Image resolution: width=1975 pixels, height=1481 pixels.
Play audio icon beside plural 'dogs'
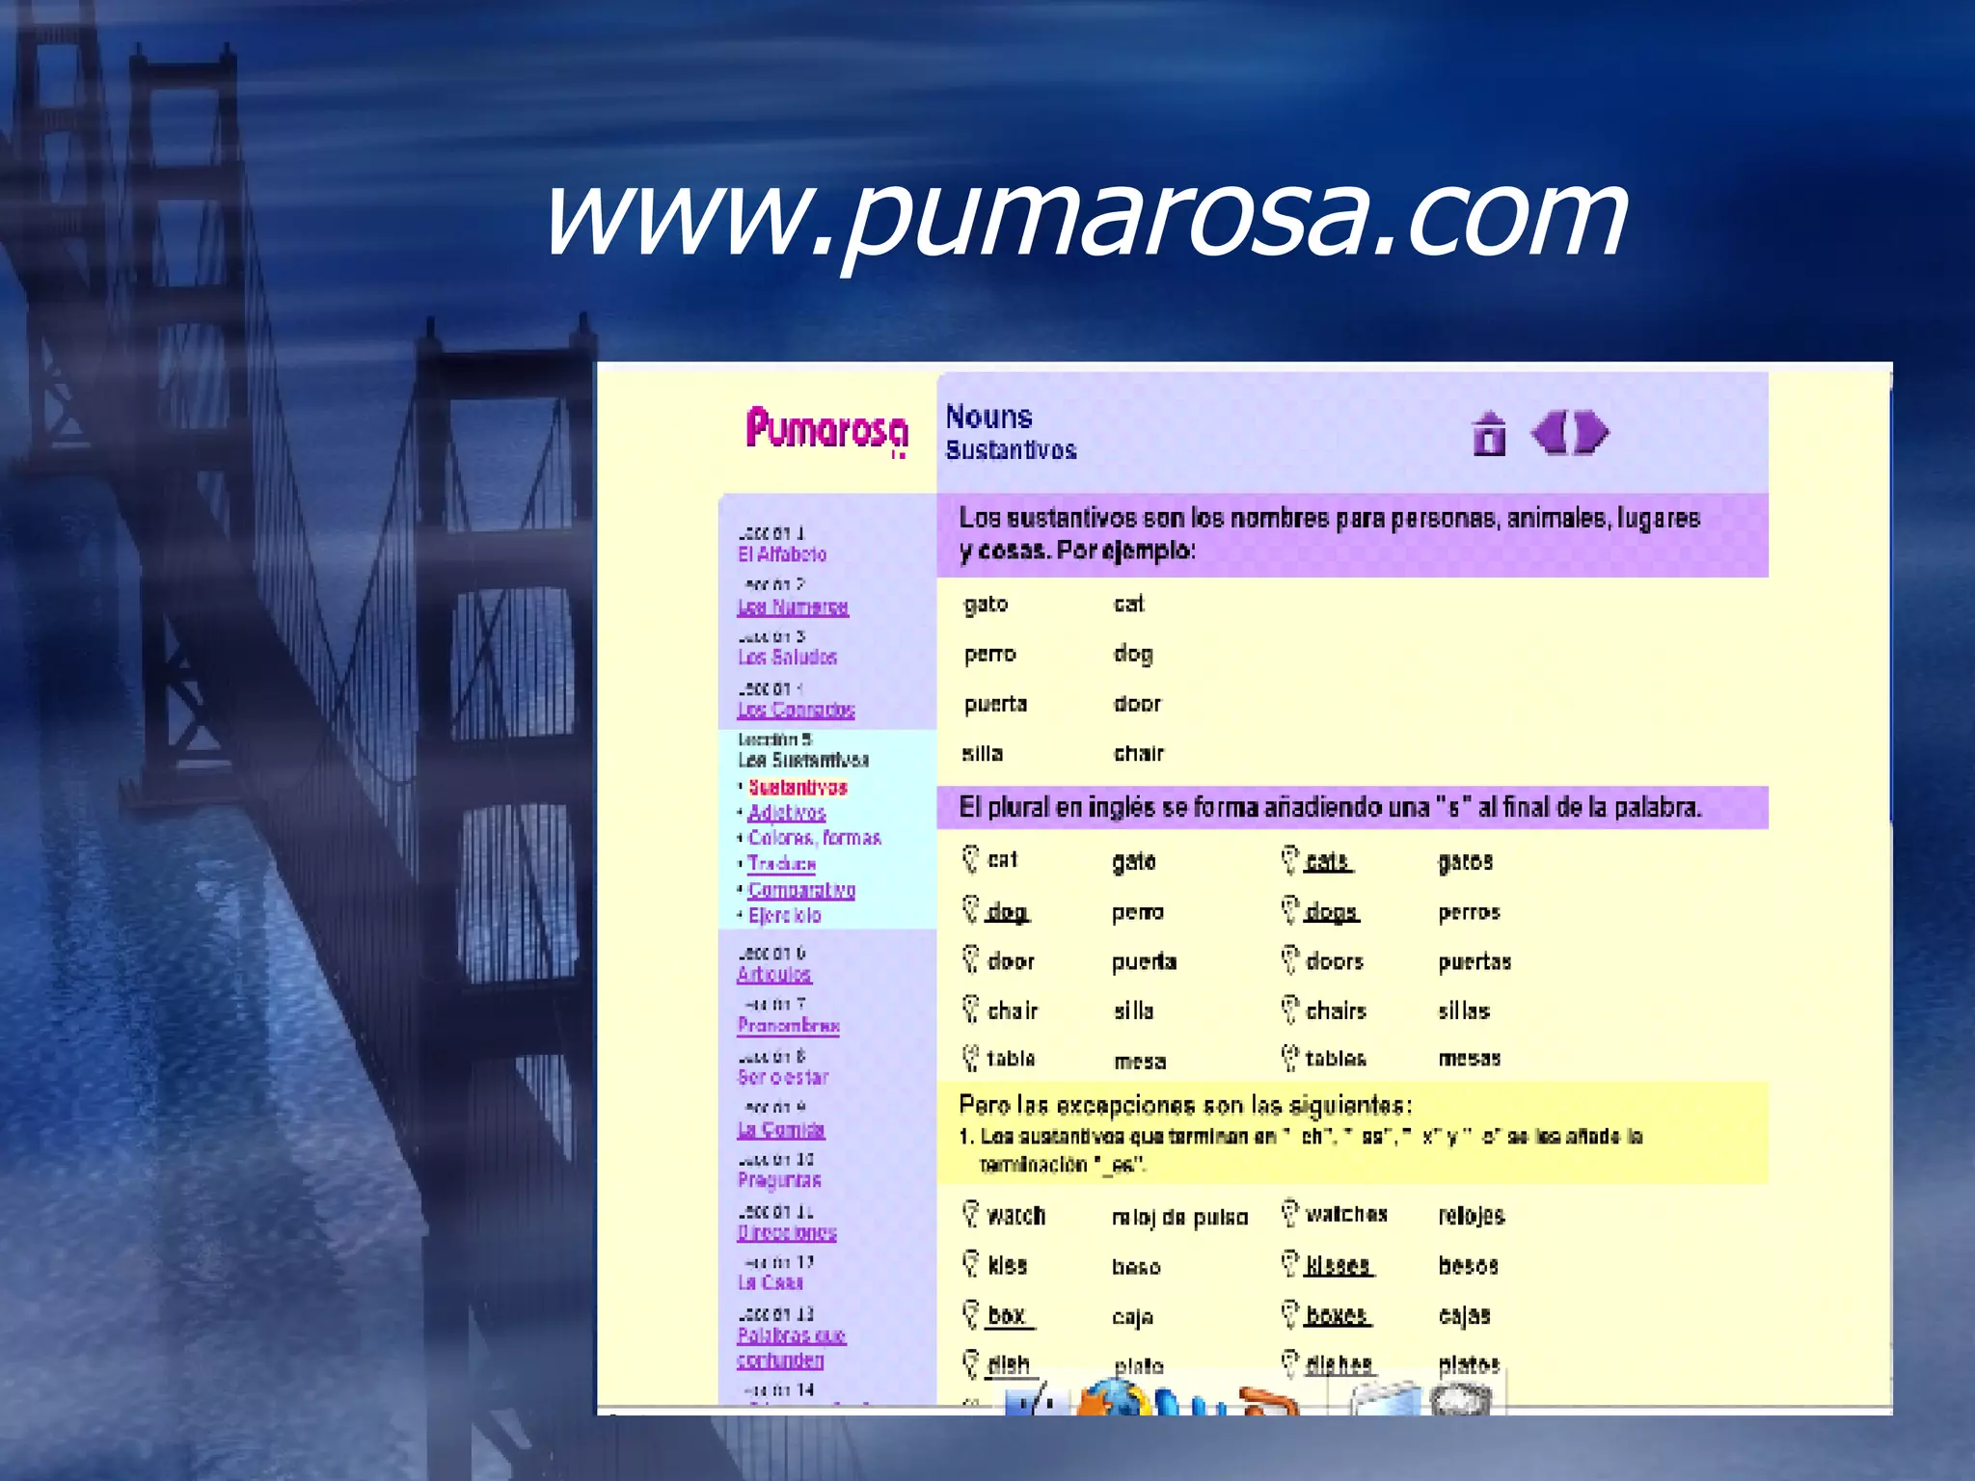(1290, 909)
